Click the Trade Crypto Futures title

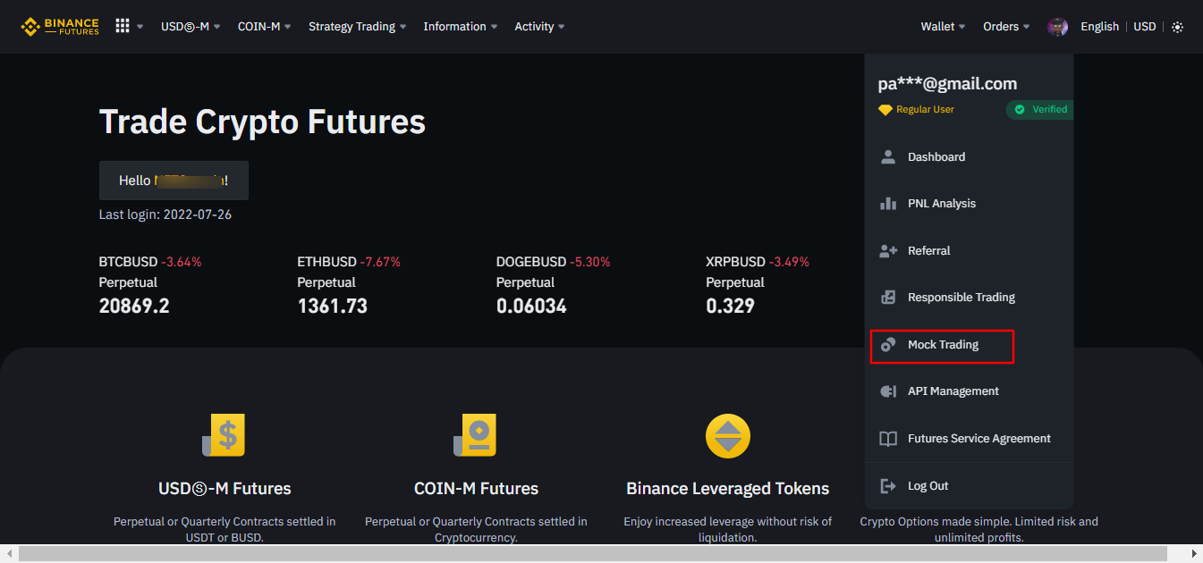(x=262, y=122)
